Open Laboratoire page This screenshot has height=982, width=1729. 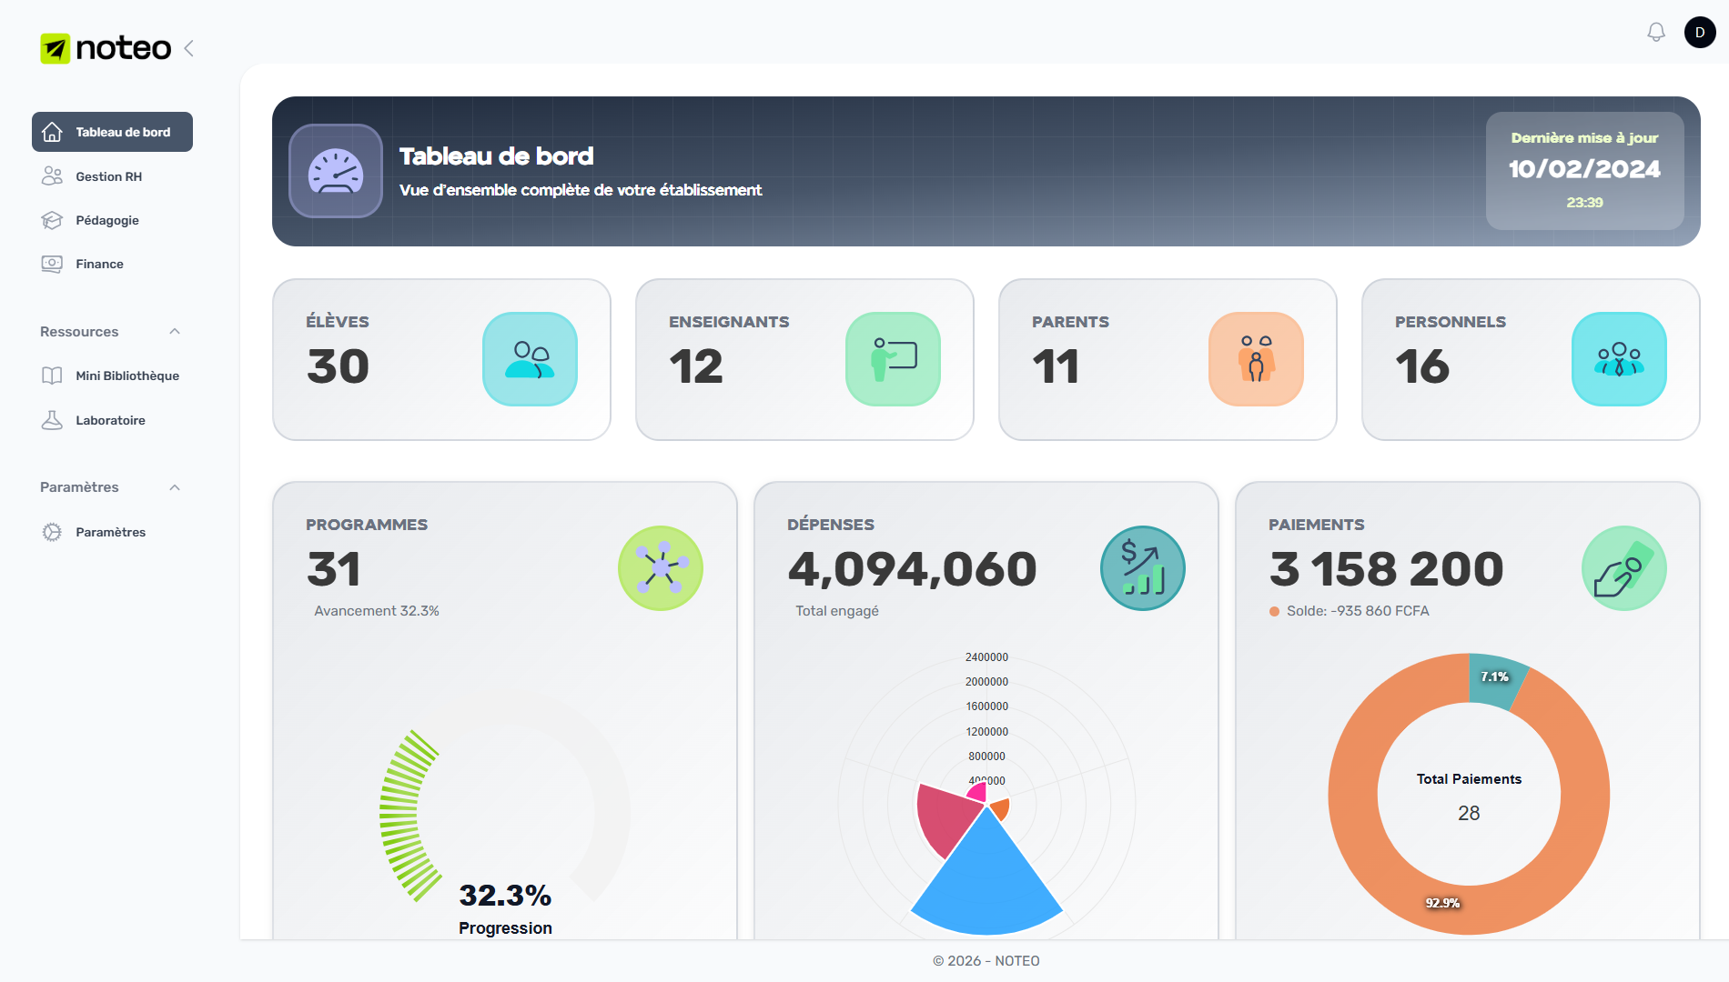(x=110, y=420)
